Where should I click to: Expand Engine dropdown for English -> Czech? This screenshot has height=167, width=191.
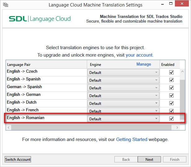pyautogui.click(x=123, y=72)
